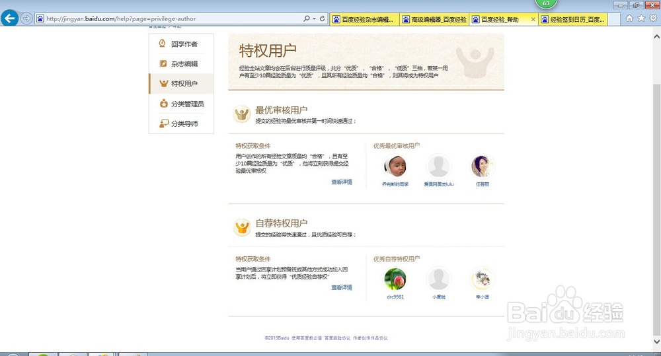Open the 作者创作作品协议 footer link

(370, 338)
